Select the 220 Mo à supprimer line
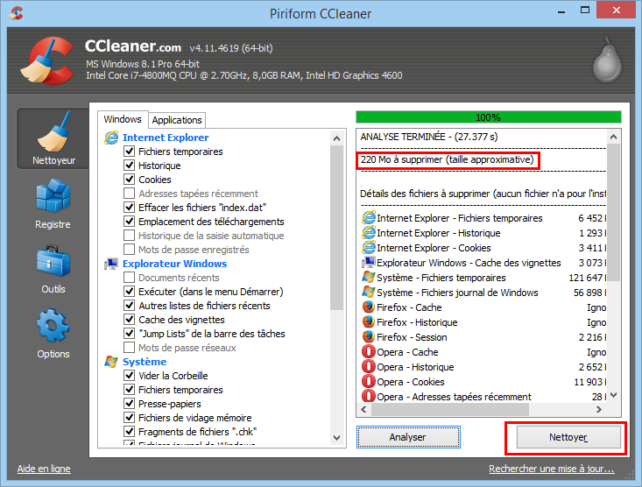Viewport: 642px width, 487px height. coord(447,159)
